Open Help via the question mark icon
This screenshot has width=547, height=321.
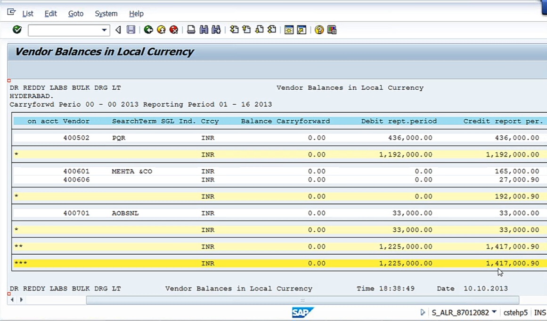(x=319, y=30)
